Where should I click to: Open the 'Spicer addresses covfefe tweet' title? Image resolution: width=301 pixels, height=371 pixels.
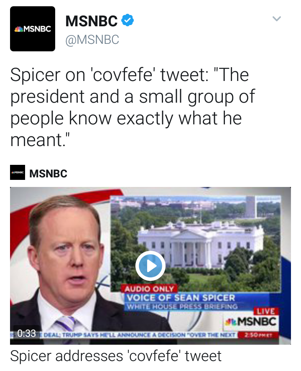click(x=116, y=357)
